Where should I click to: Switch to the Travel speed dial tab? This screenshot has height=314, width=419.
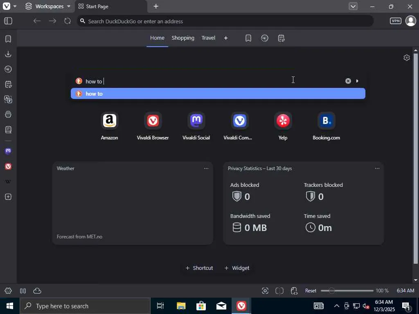(208, 38)
